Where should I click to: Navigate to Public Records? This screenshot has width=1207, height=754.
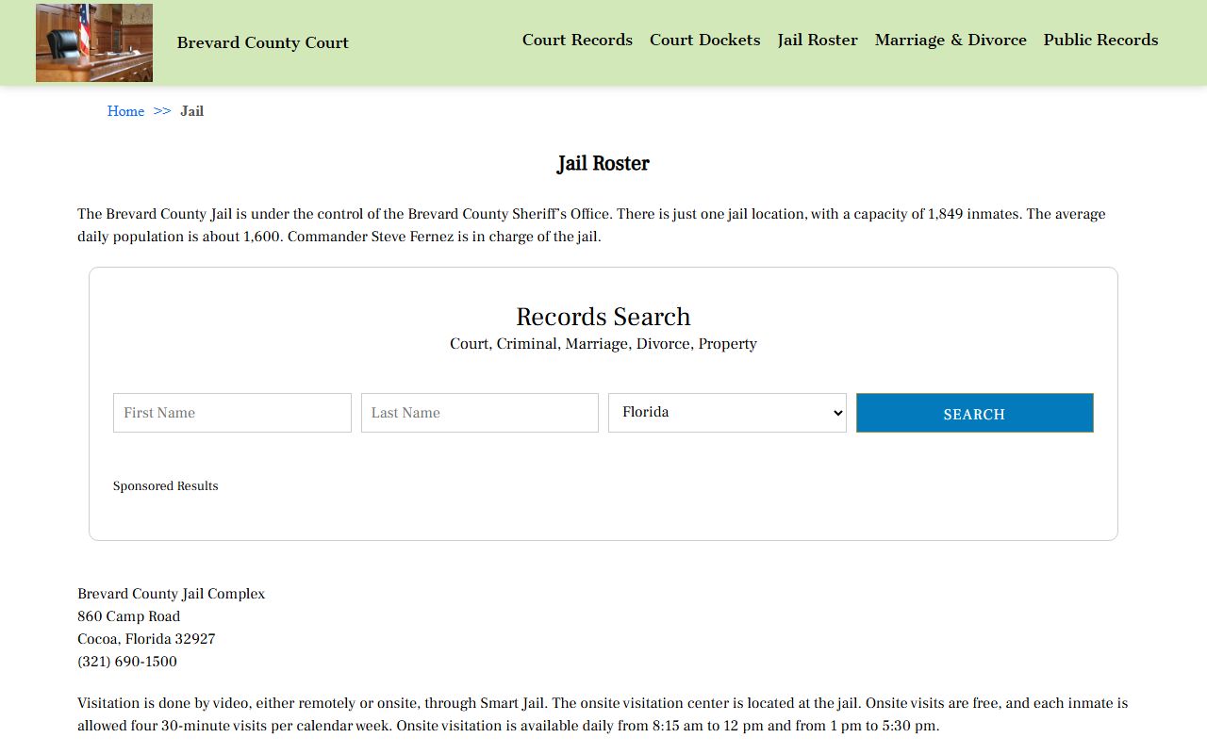1100,40
